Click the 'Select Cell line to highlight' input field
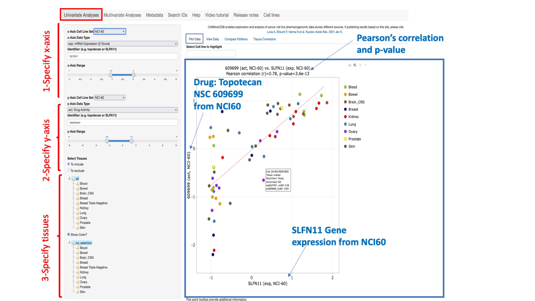 click(210, 53)
